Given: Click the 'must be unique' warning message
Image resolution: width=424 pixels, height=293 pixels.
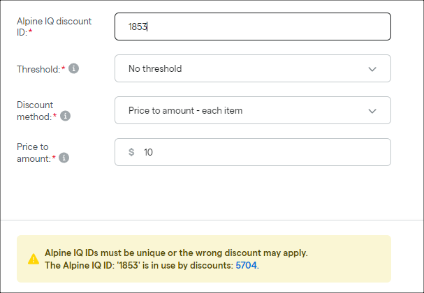Looking at the screenshot, I should tap(176, 253).
